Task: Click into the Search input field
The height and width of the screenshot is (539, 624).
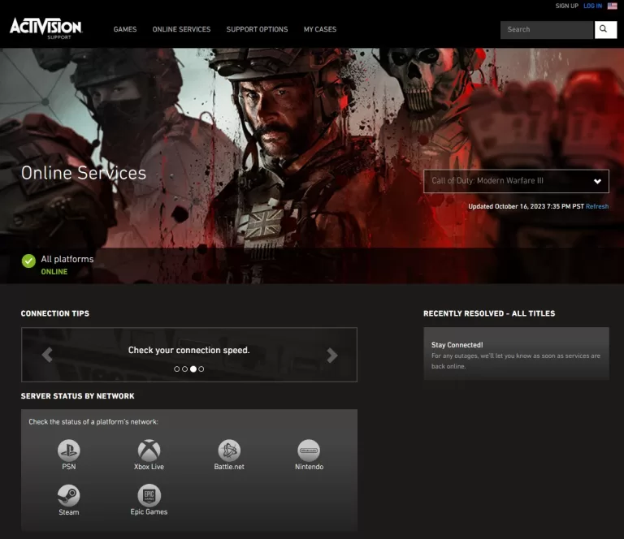Action: coord(547,29)
